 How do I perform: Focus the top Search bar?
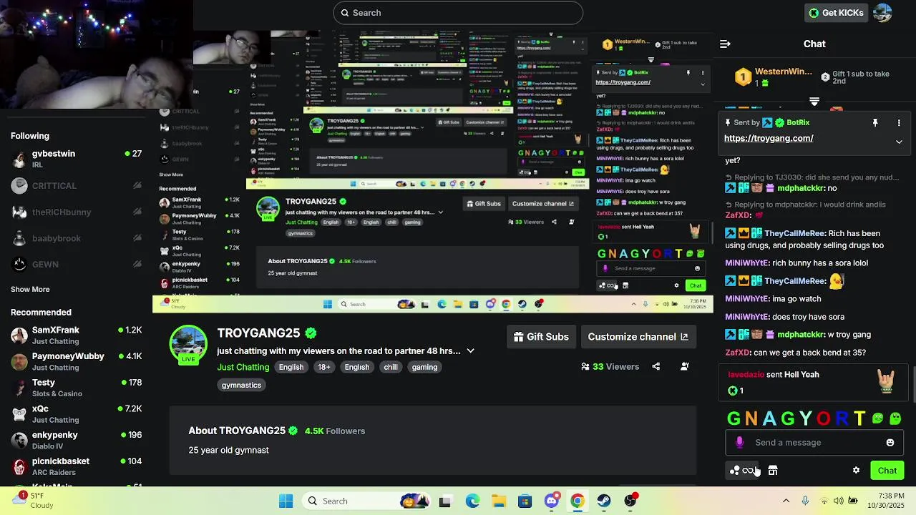458,13
